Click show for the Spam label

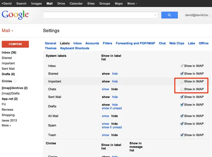tap(105, 124)
